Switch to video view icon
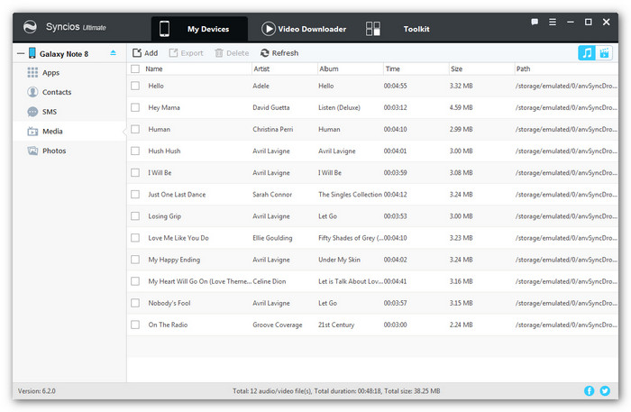Image resolution: width=631 pixels, height=412 pixels. point(604,53)
